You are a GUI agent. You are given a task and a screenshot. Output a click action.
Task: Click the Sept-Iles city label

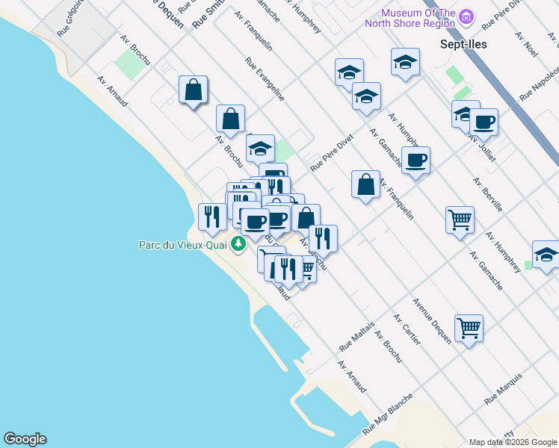(x=463, y=44)
